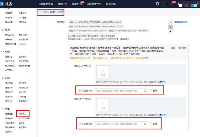Collapse the 店铺 sidebar section
This screenshot has width=200, height=137.
pos(31,108)
